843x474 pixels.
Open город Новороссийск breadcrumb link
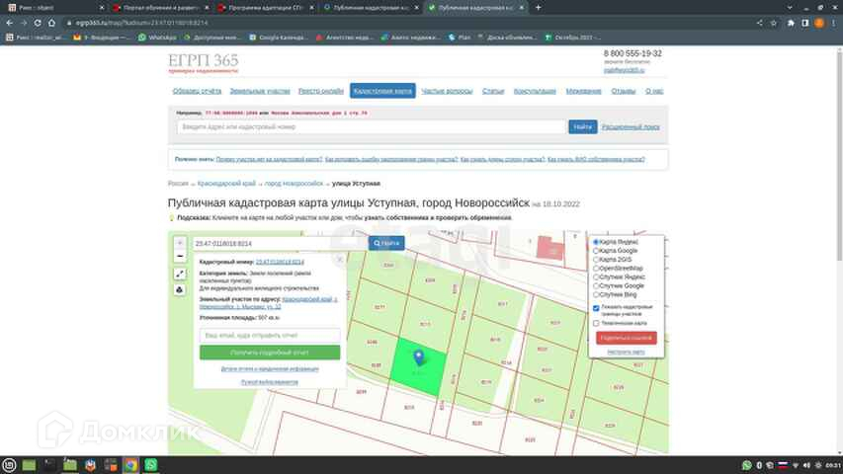click(x=294, y=184)
